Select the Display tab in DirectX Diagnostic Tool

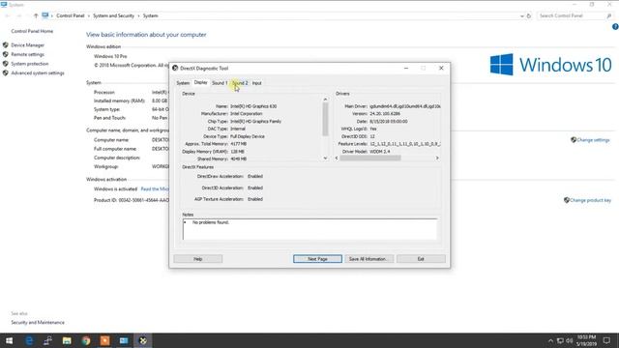(200, 82)
